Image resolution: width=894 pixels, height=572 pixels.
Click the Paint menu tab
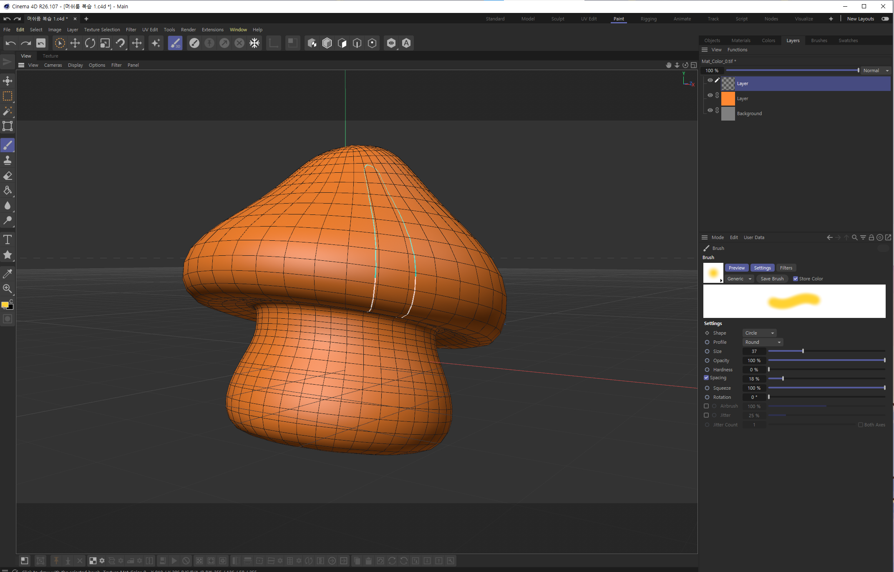point(618,19)
